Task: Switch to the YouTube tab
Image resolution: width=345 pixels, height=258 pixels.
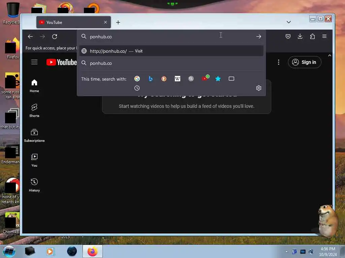Action: [x=73, y=22]
